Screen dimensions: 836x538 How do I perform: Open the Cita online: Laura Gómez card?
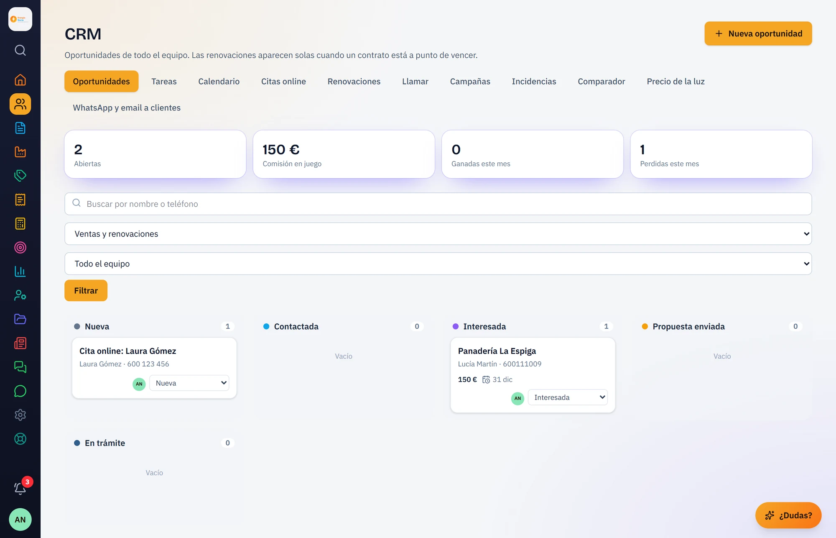(x=154, y=368)
